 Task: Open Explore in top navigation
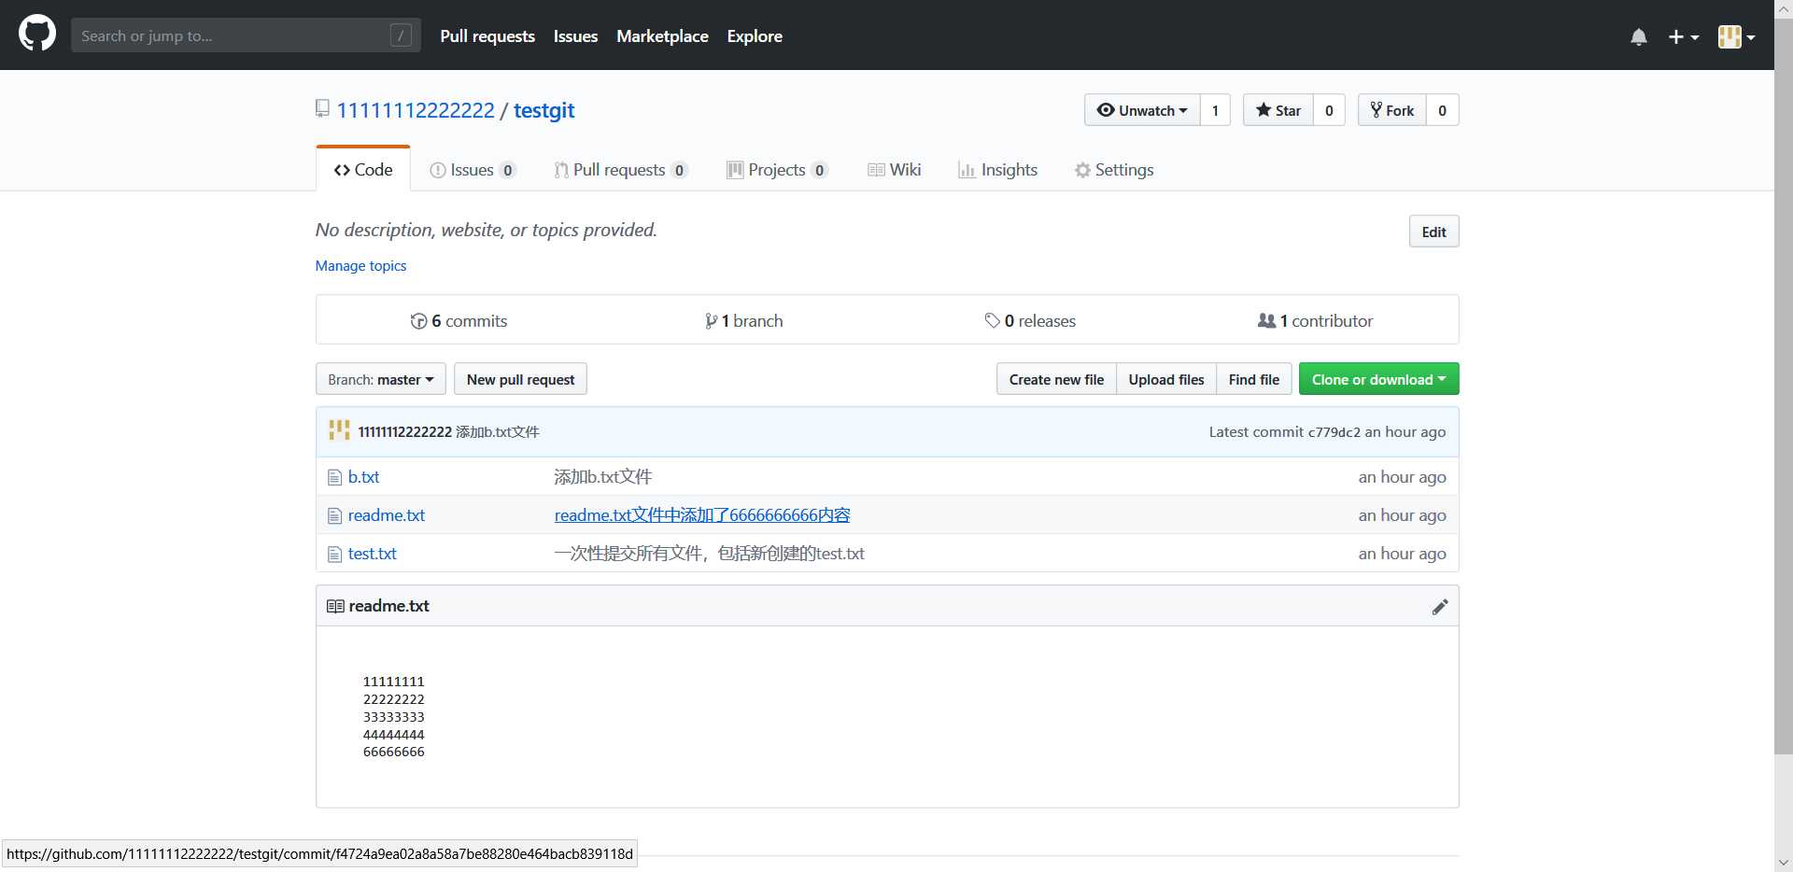755,36
